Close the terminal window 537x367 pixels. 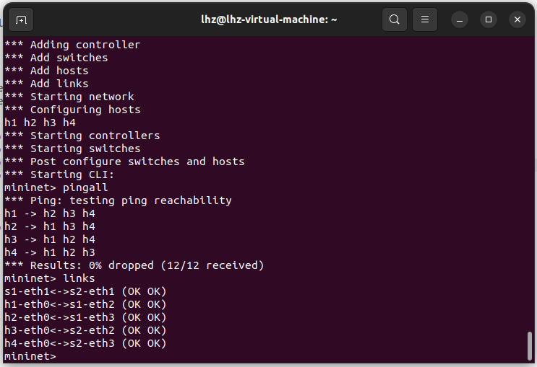click(x=517, y=19)
